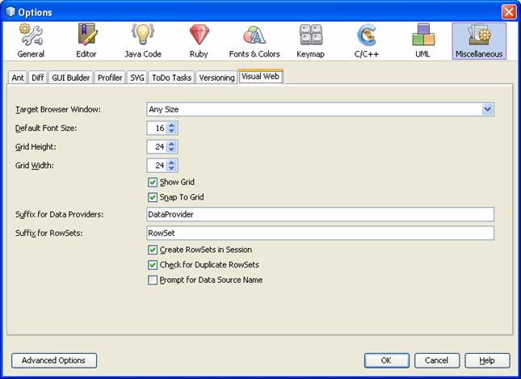Image resolution: width=521 pixels, height=379 pixels.
Task: Open the General options category
Action: tap(31, 40)
